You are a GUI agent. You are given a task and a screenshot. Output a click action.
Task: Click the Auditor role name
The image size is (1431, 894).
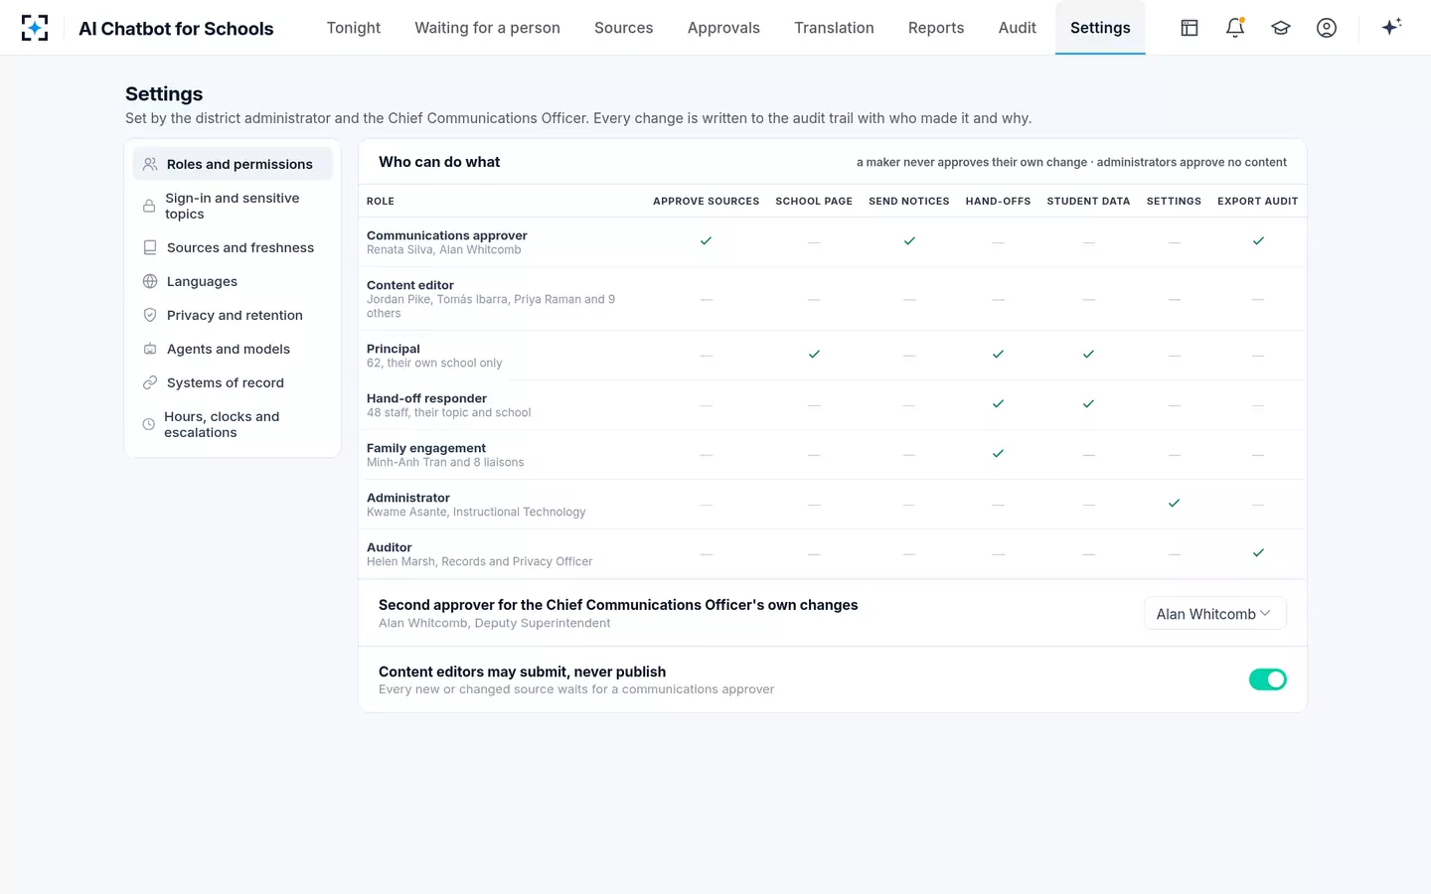coord(390,547)
